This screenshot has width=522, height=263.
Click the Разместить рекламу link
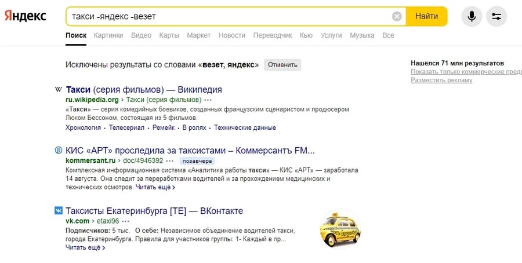click(441, 80)
